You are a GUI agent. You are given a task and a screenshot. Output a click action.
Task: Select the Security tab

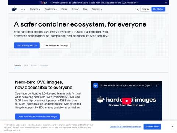pos(18,65)
